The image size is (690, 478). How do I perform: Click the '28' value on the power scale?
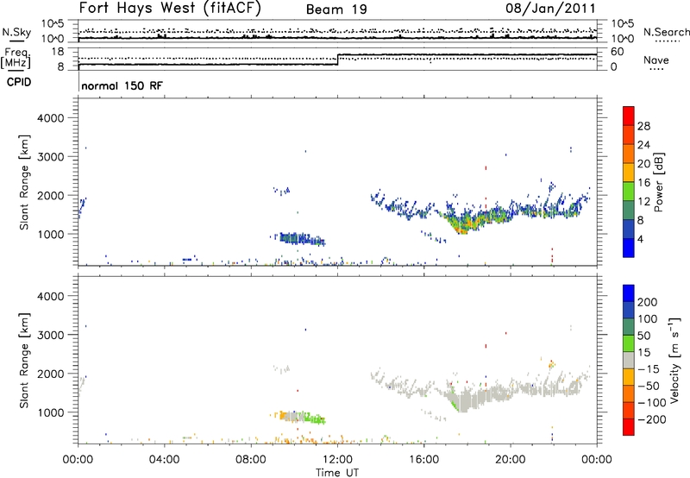[x=643, y=126]
